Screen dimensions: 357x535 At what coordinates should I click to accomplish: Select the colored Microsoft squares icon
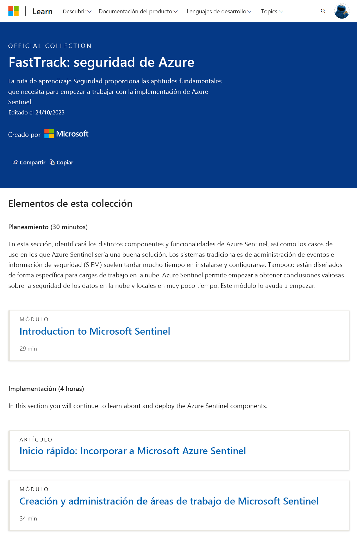pos(13,11)
